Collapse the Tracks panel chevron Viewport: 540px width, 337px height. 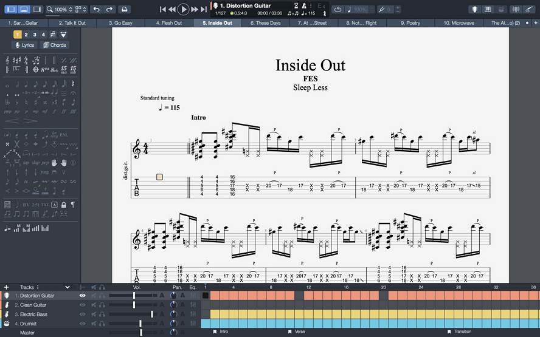coord(67,287)
